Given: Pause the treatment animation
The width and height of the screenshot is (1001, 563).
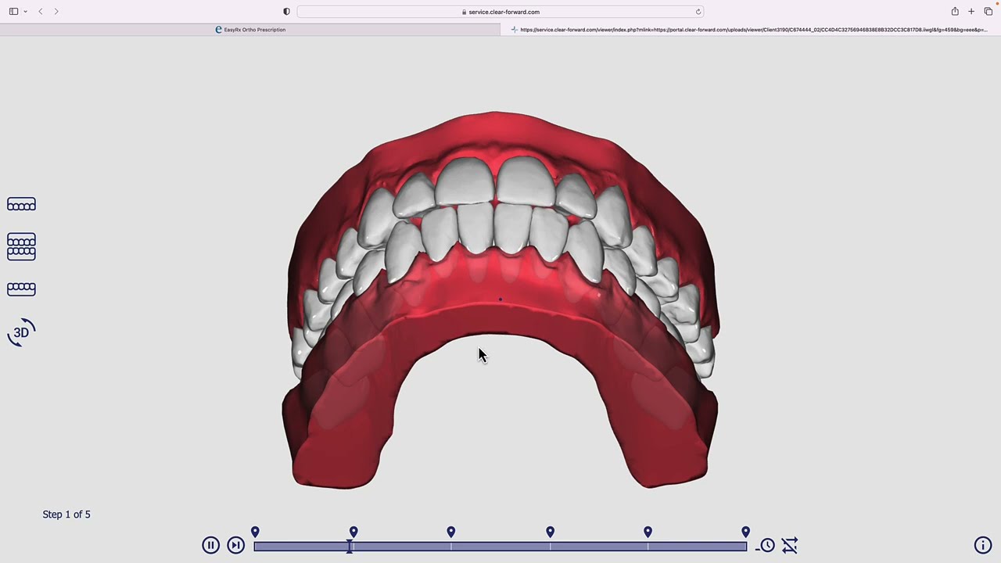Looking at the screenshot, I should point(210,545).
